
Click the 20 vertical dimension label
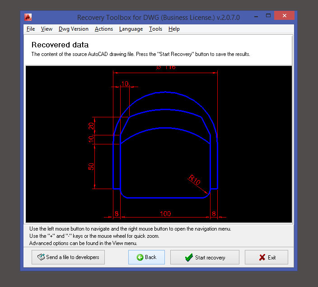[91, 126]
